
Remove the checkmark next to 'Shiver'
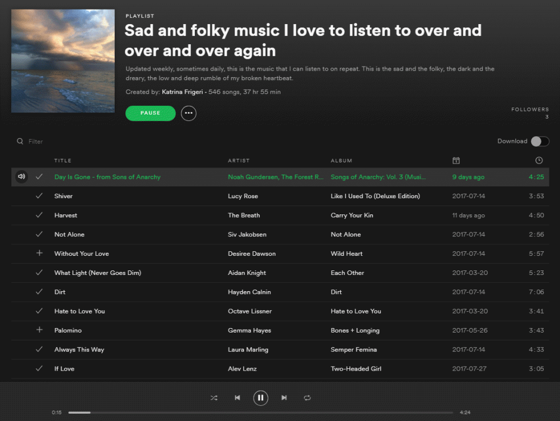[x=39, y=196]
